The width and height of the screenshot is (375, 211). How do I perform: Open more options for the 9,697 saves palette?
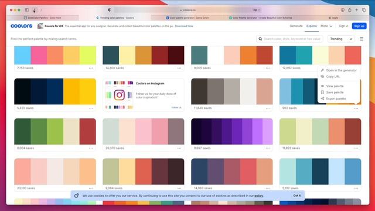tap(268, 148)
